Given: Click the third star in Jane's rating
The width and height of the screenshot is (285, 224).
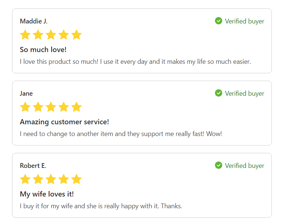Looking at the screenshot, I should point(51,107).
